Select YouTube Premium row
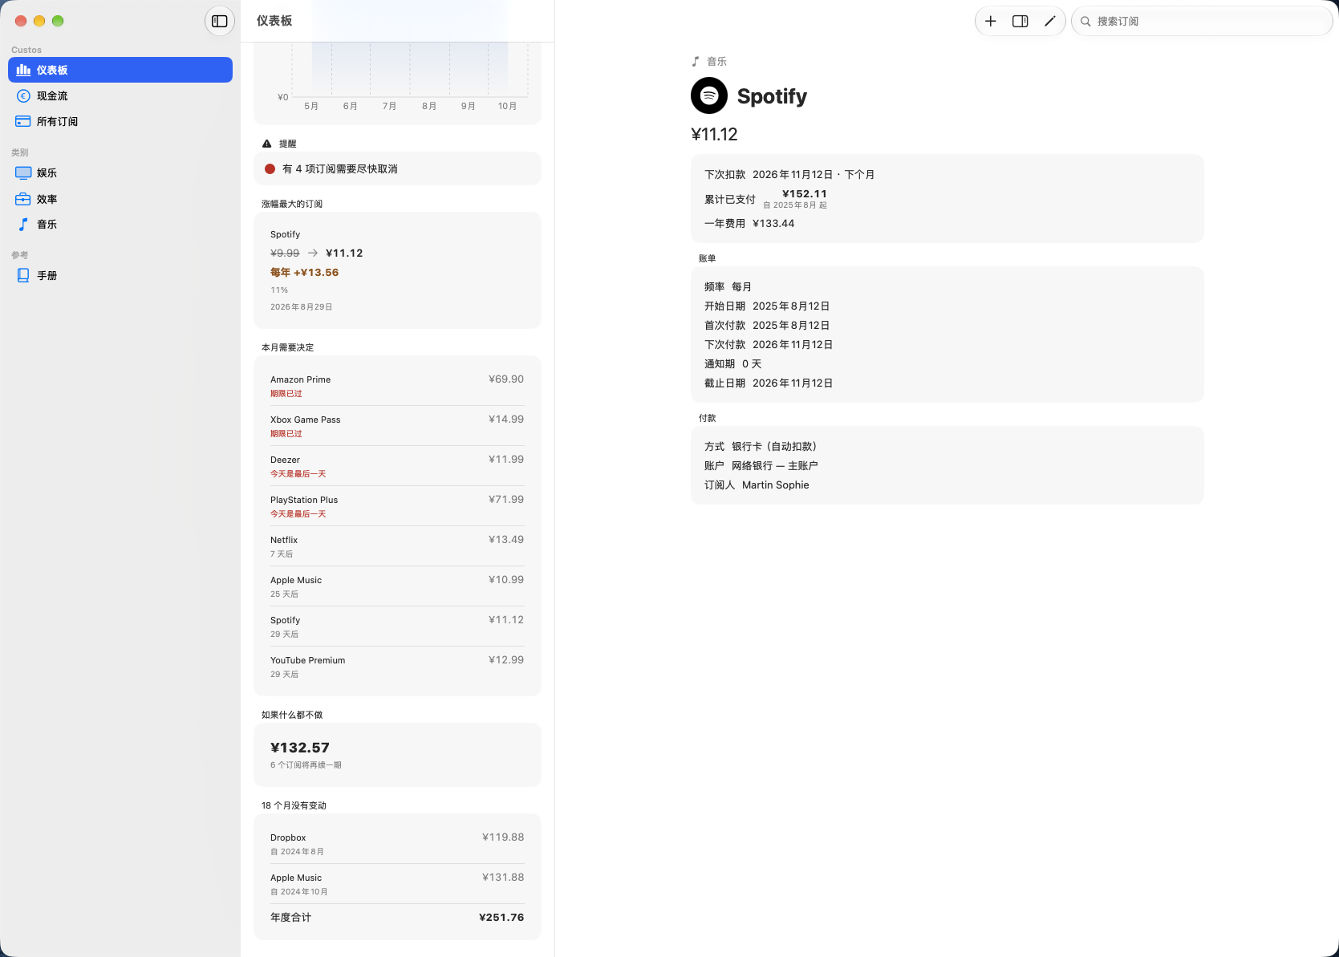This screenshot has height=957, width=1339. coord(397,667)
